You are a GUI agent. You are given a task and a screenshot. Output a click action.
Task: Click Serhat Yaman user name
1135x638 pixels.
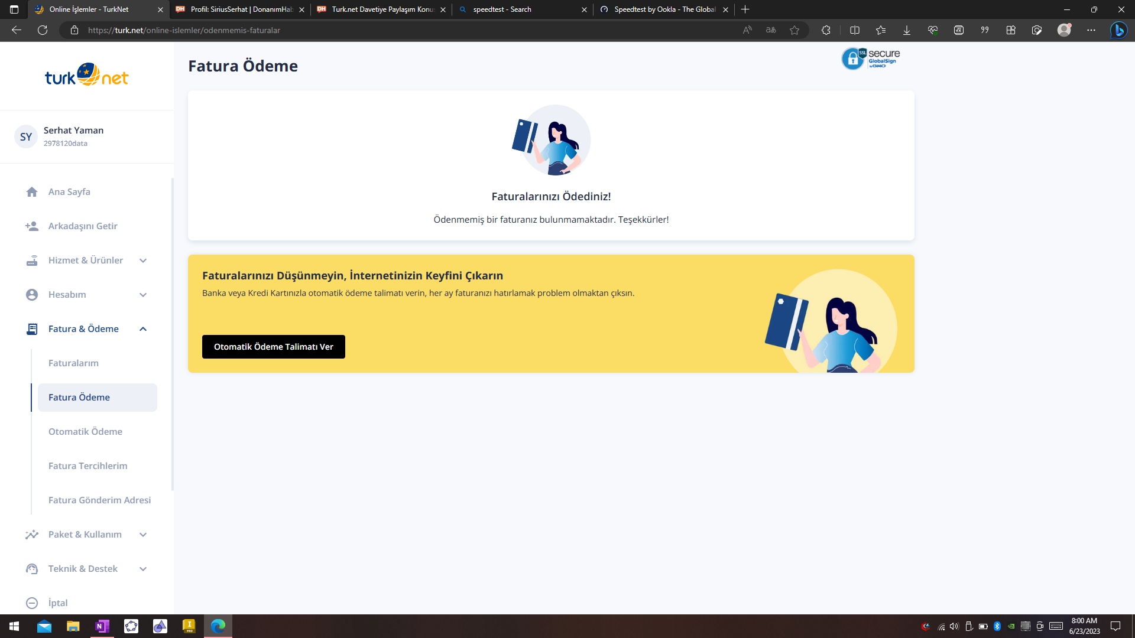[73, 131]
